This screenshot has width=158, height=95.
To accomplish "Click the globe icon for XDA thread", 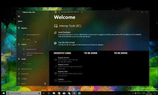I will [x=55, y=43].
